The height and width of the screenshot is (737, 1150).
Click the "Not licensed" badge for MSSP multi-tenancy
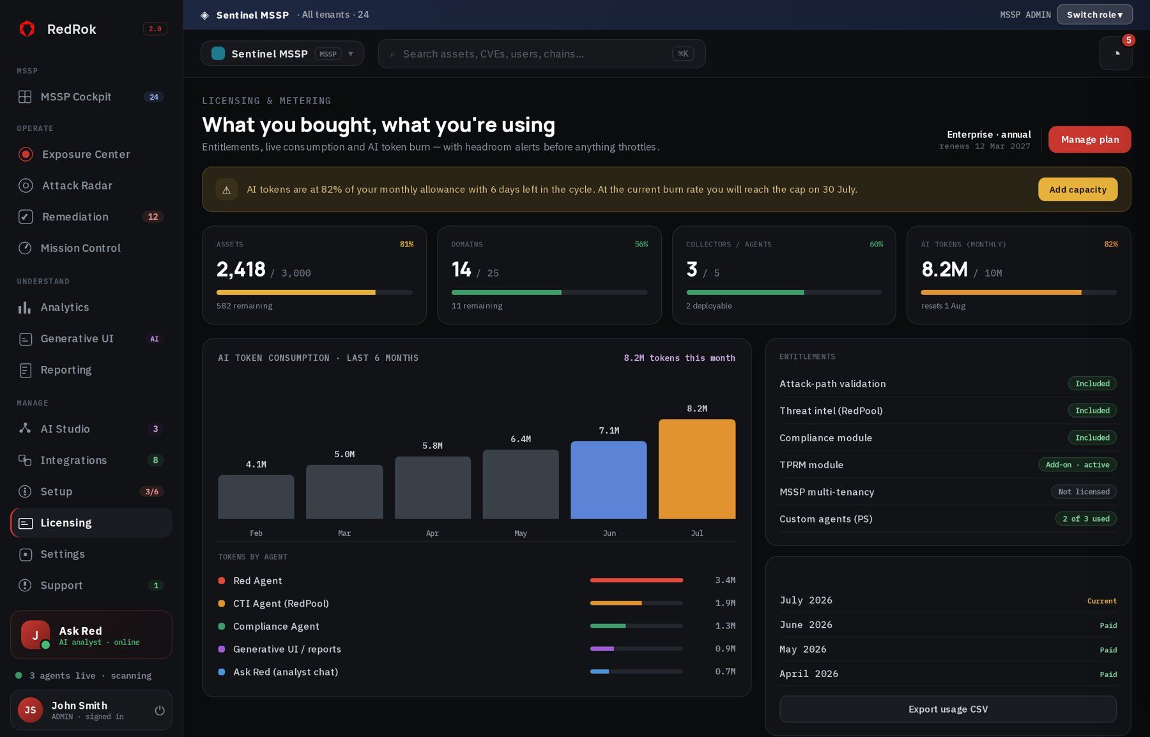(1084, 491)
